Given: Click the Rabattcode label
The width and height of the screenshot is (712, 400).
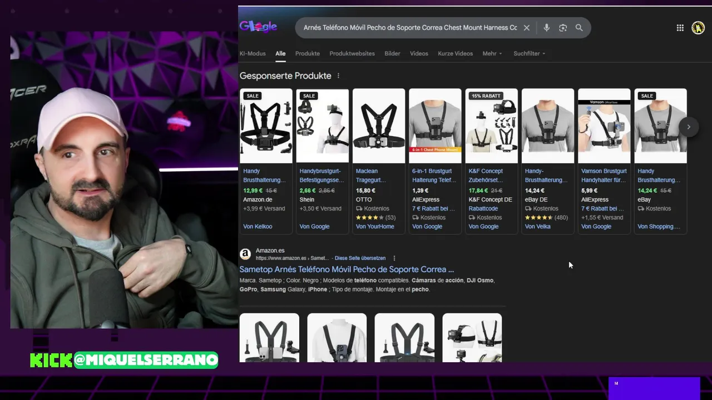Looking at the screenshot, I should click(483, 208).
